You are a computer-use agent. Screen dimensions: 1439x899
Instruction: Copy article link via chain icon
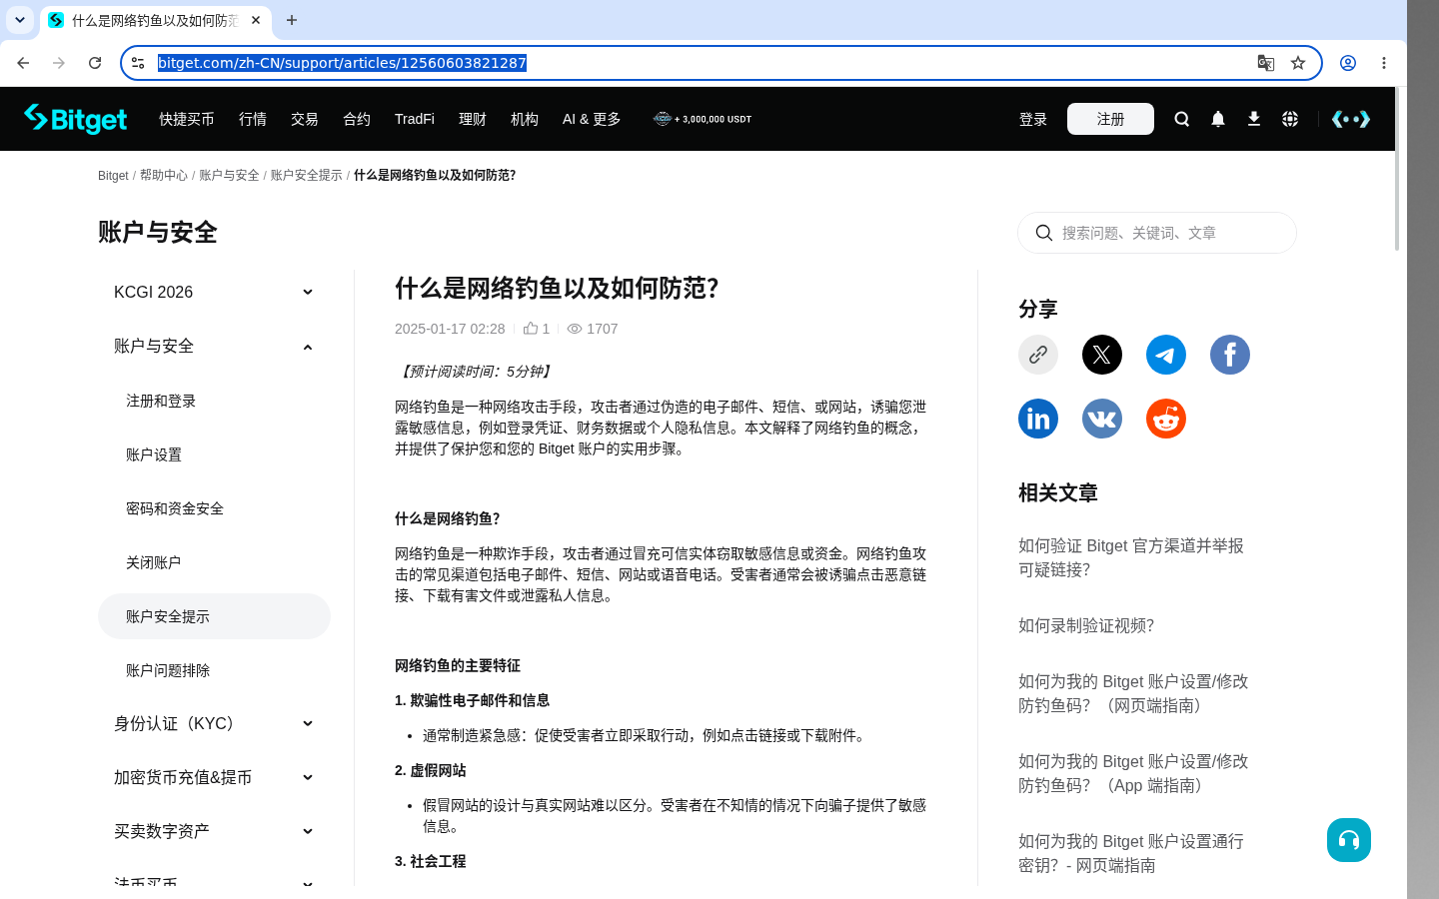[1038, 355]
